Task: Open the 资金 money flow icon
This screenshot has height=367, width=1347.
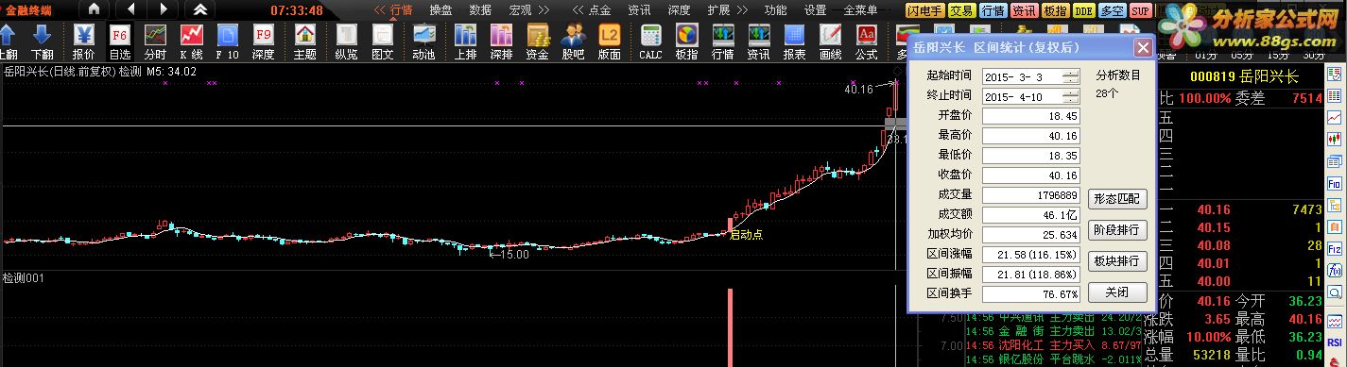Action: click(x=537, y=41)
